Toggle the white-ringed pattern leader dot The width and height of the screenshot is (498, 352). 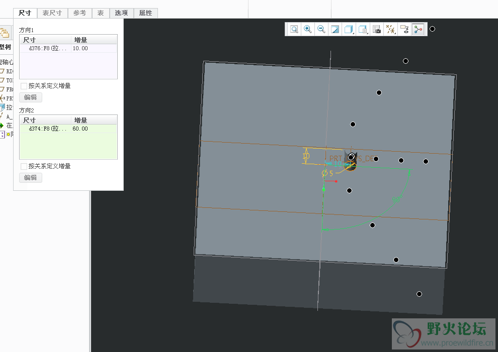click(351, 157)
